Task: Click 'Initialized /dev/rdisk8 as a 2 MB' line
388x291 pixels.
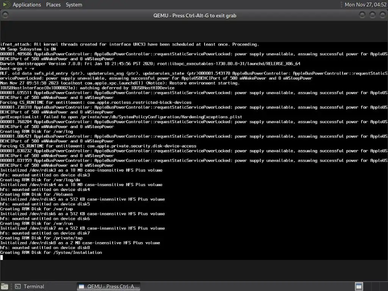Action: (80, 243)
